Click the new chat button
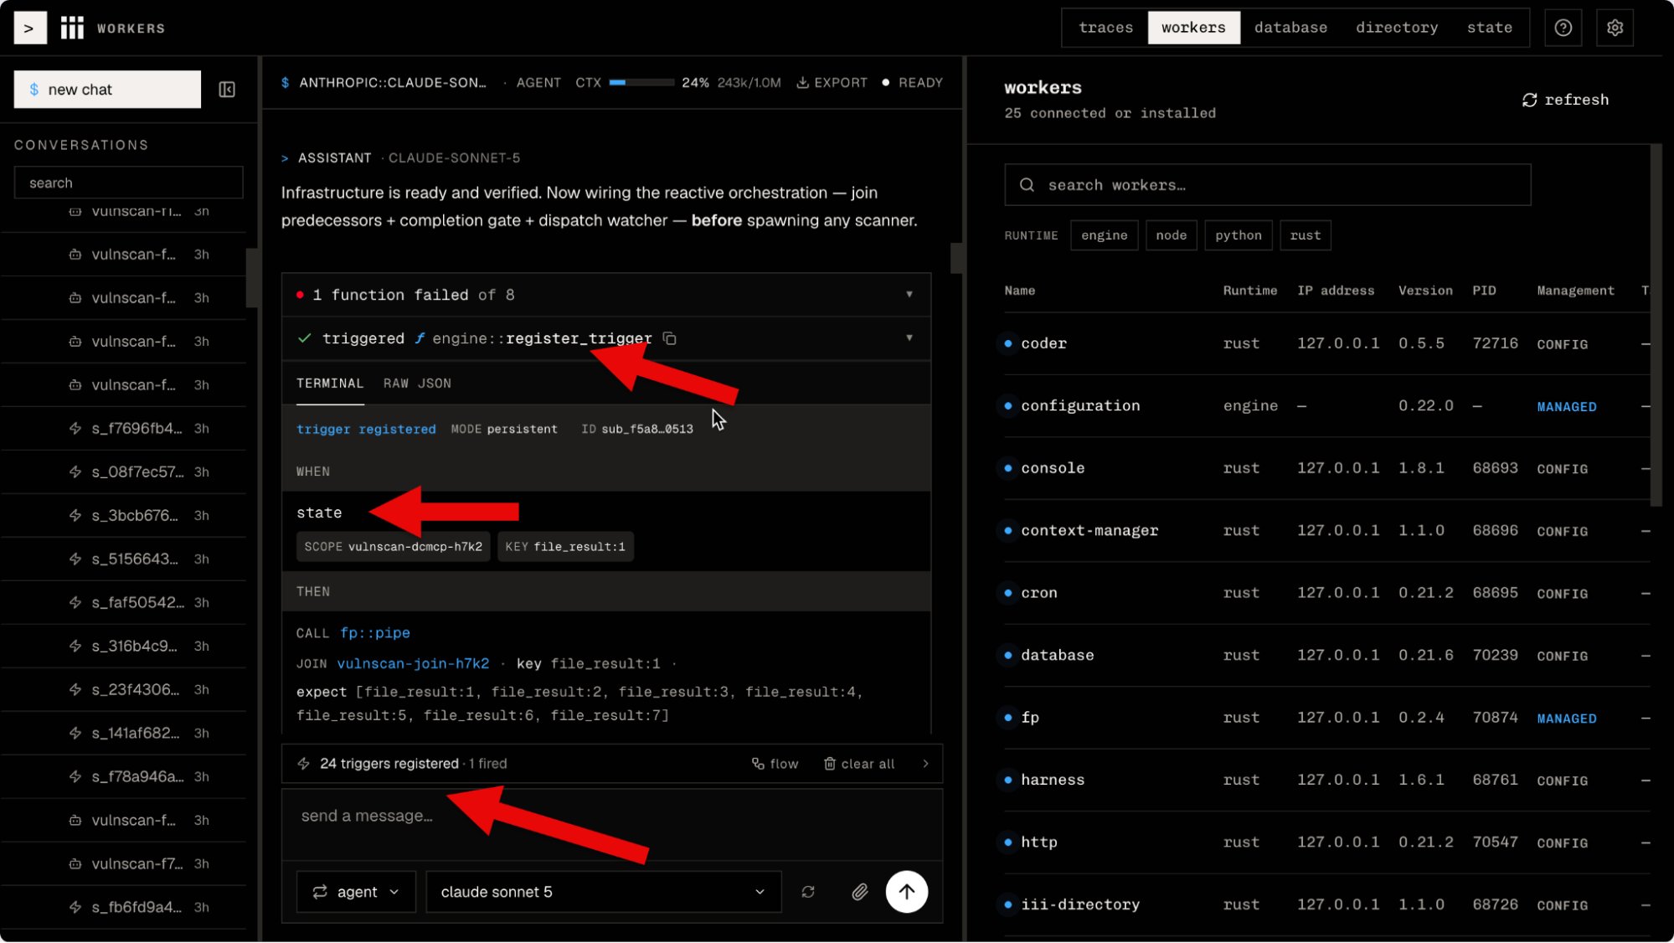This screenshot has width=1674, height=943. [x=107, y=90]
